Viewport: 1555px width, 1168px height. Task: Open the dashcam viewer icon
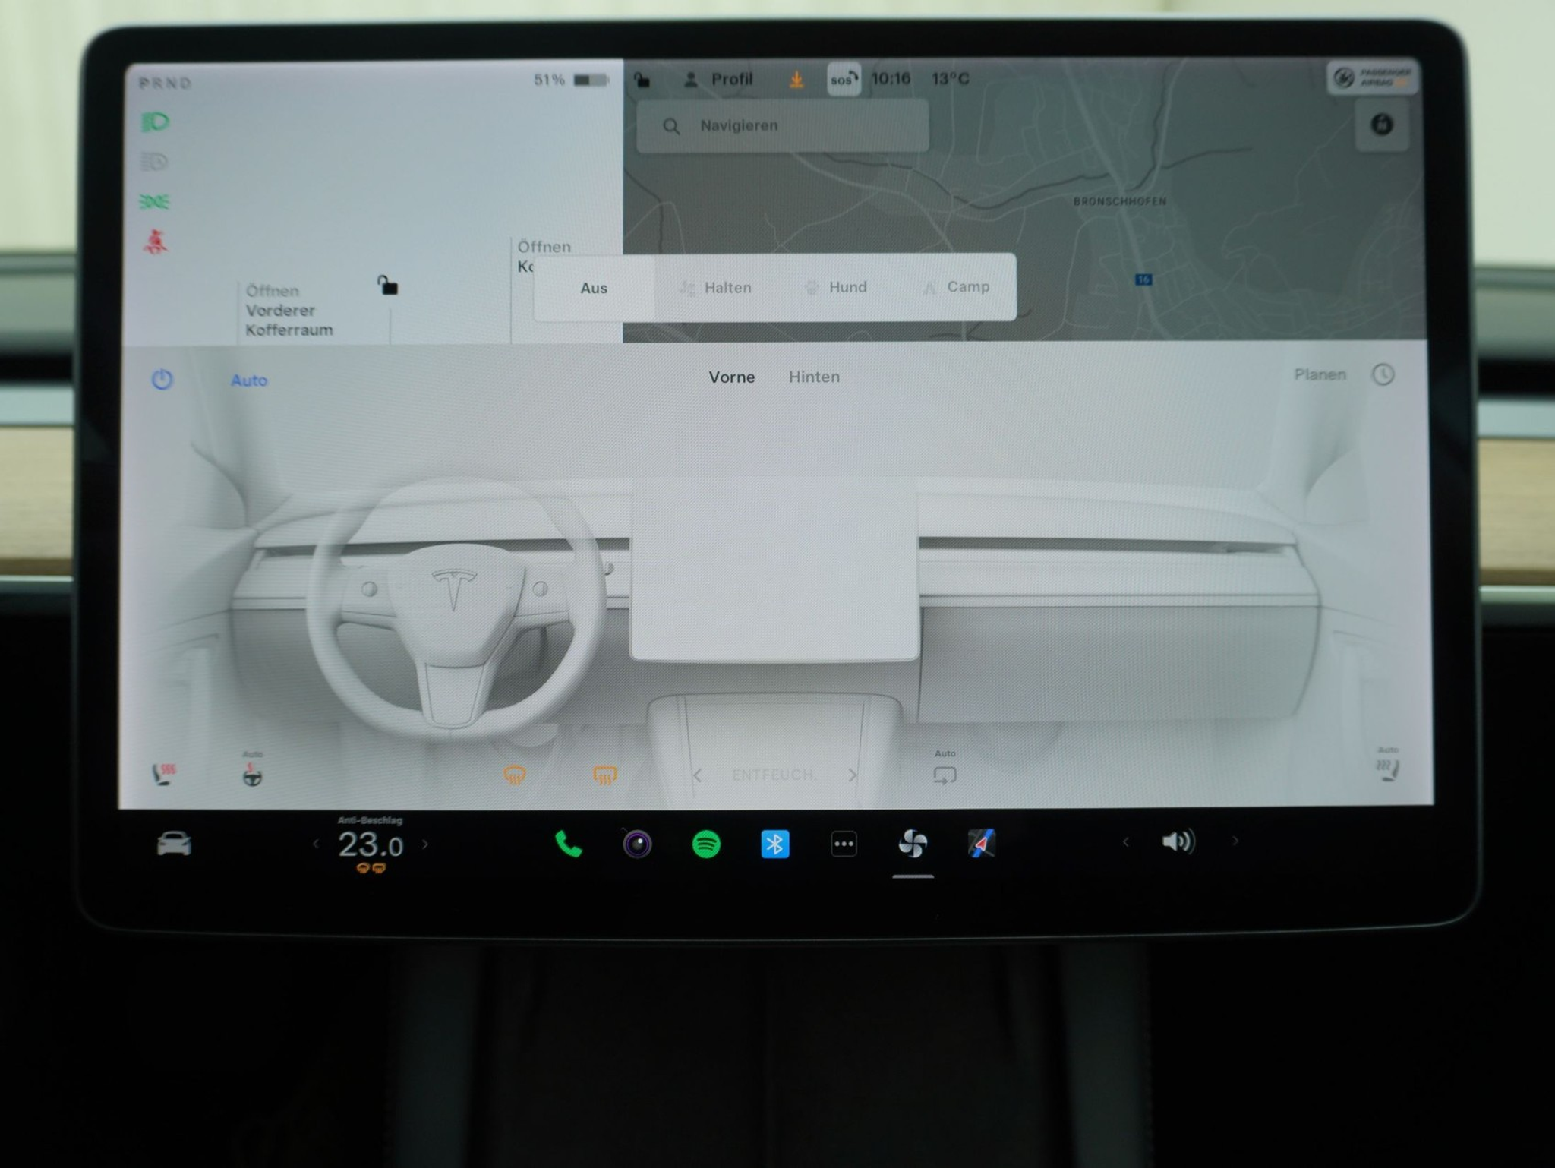coord(638,843)
